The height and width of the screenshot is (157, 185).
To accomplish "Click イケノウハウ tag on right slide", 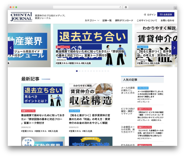I will (x=143, y=47).
